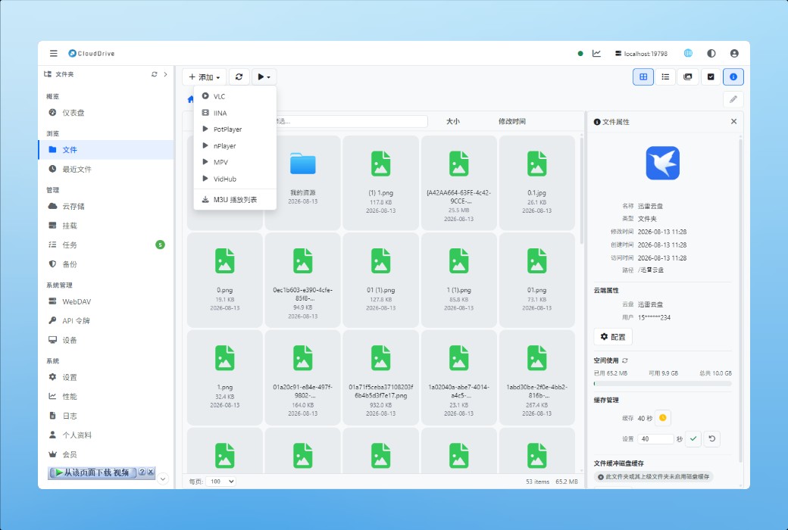The image size is (788, 530).
Task: Open 任务 tasks page
Action: tap(105, 245)
